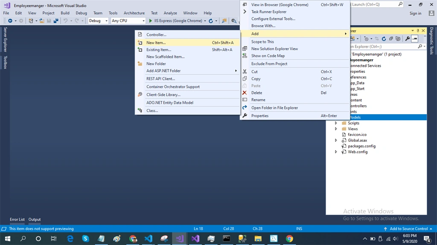This screenshot has width=437, height=245.
Task: Click the Solution Explorer properties wrench icon
Action: pos(408,39)
